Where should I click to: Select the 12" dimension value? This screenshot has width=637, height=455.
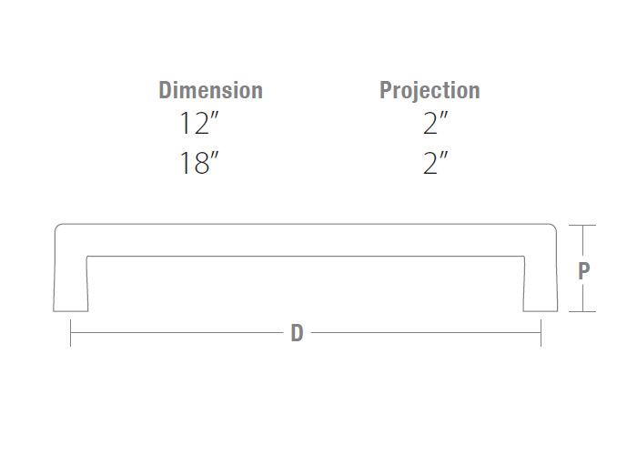click(200, 124)
